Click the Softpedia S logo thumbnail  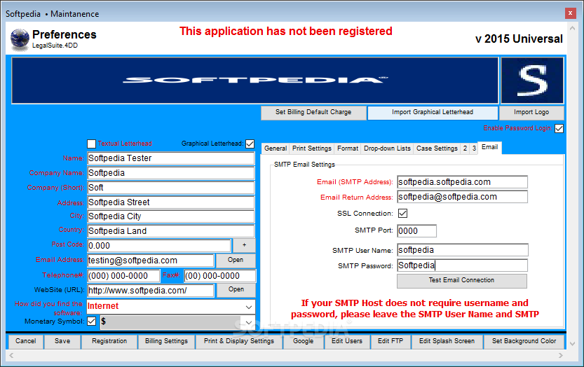532,81
